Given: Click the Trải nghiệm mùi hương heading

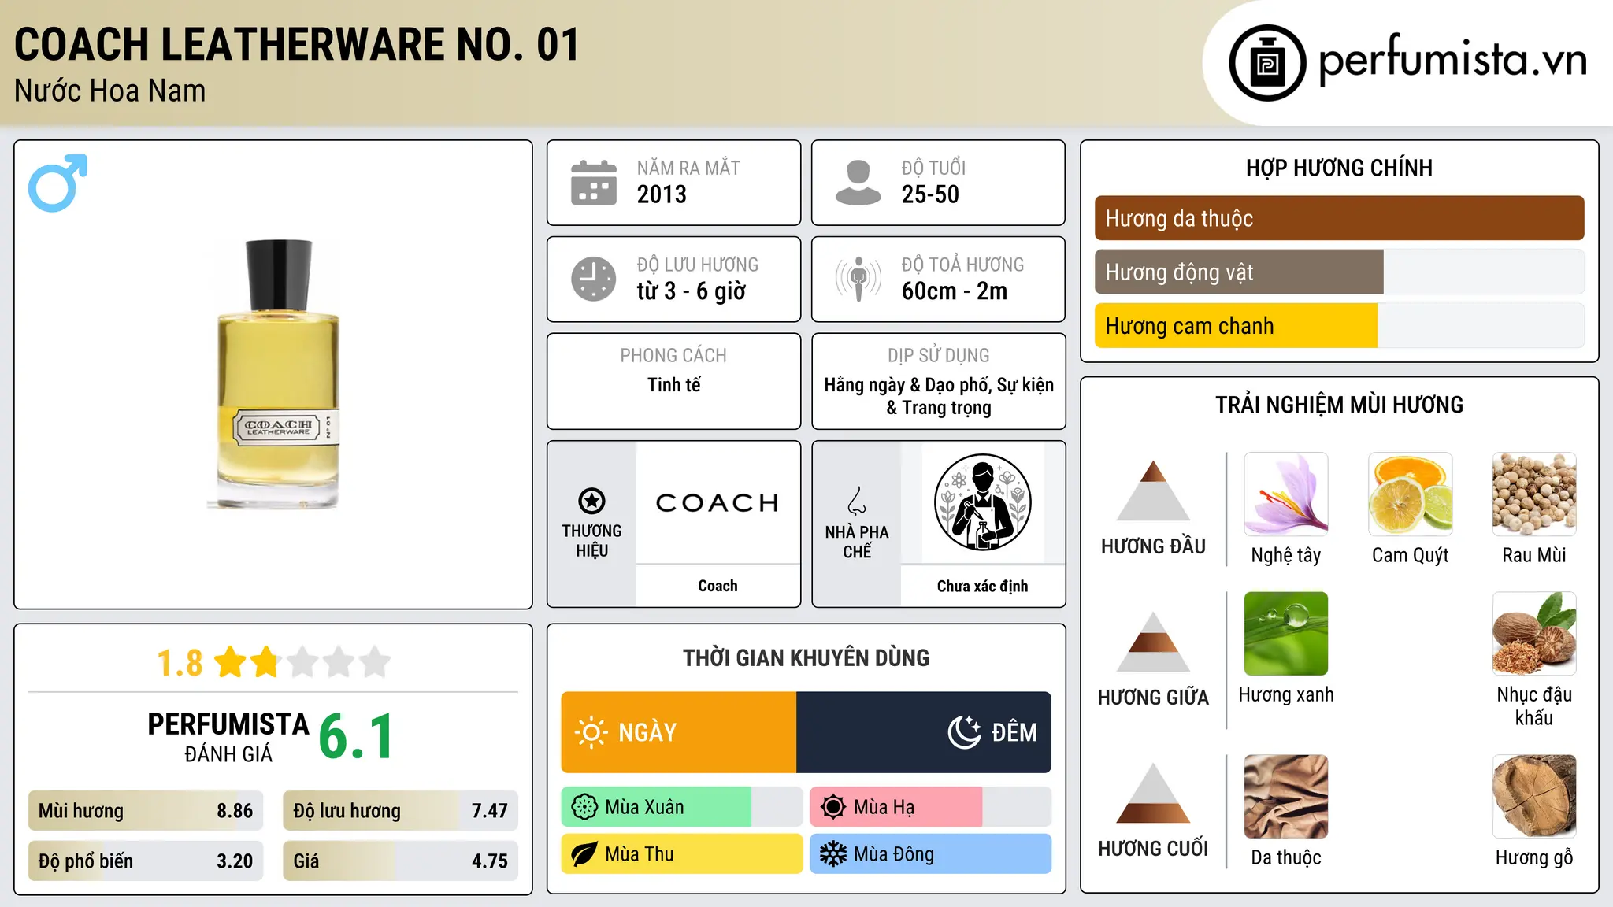Looking at the screenshot, I should pyautogui.click(x=1339, y=405).
